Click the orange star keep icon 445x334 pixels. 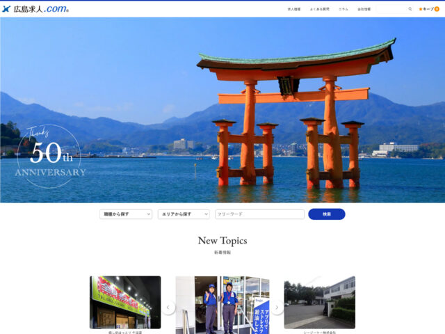[x=421, y=9]
